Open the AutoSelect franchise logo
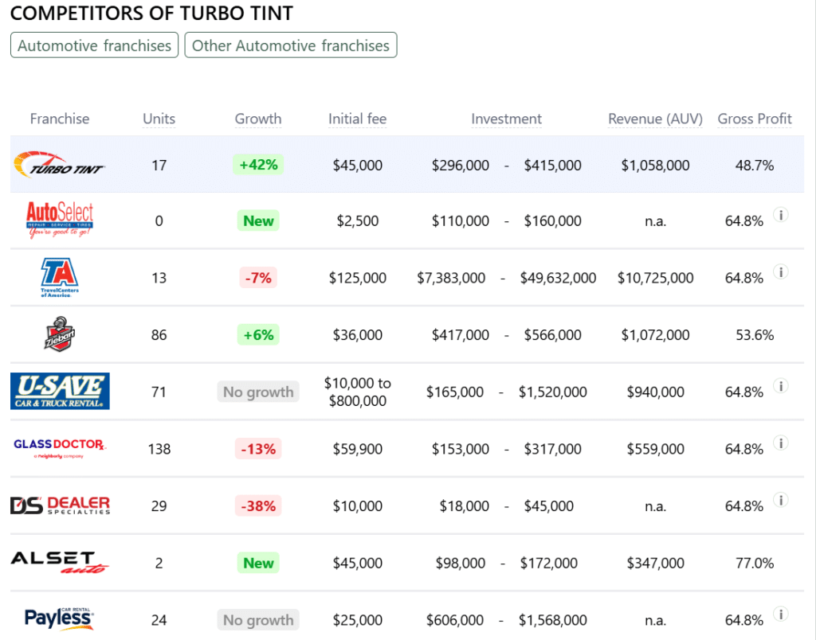 pyautogui.click(x=59, y=220)
